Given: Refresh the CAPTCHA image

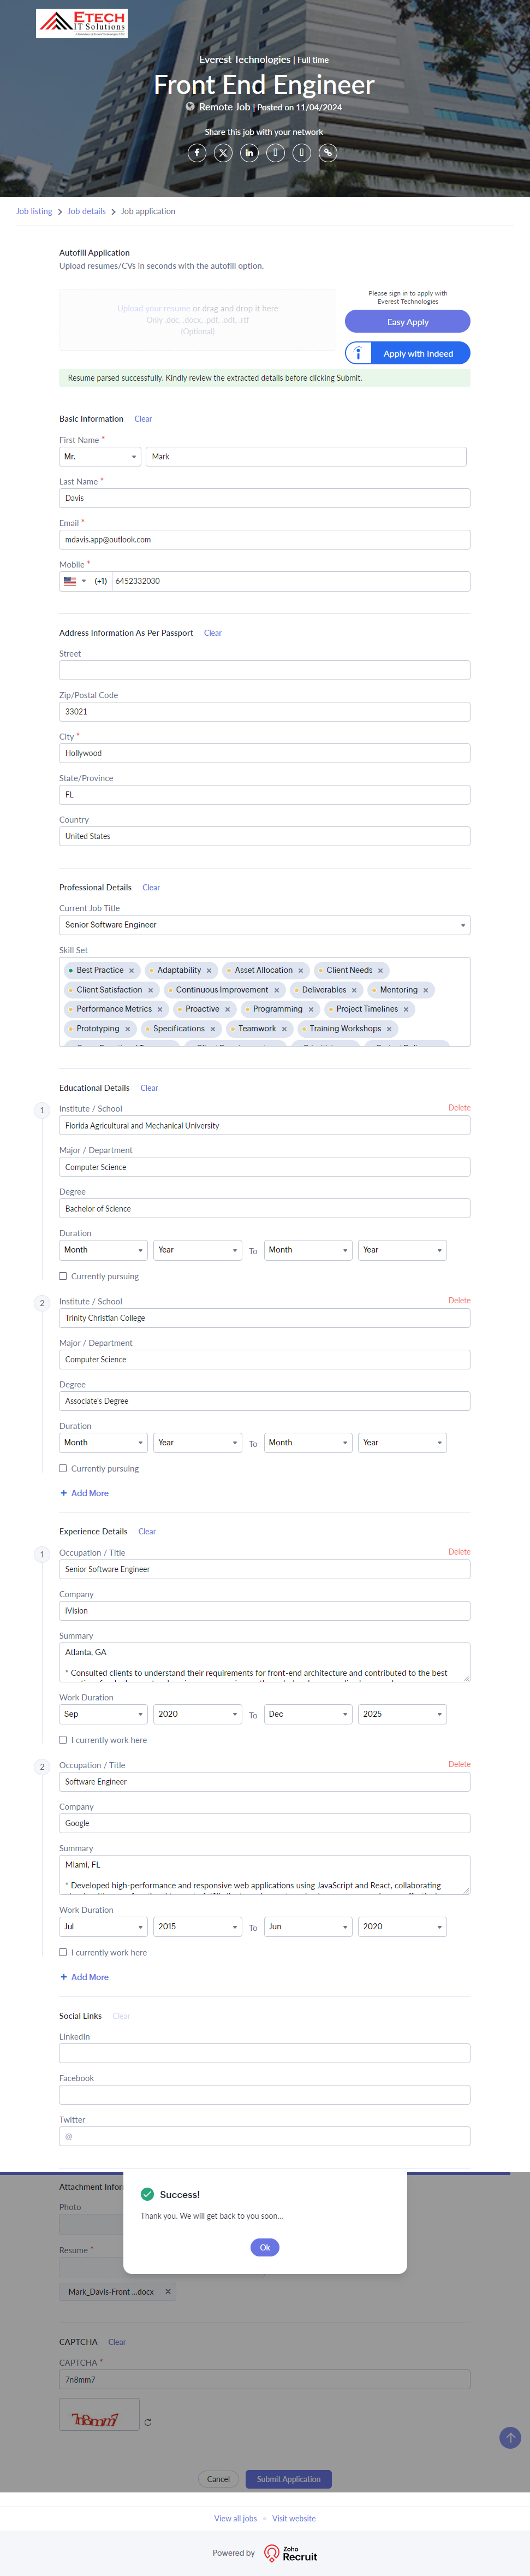Looking at the screenshot, I should pyautogui.click(x=148, y=2422).
